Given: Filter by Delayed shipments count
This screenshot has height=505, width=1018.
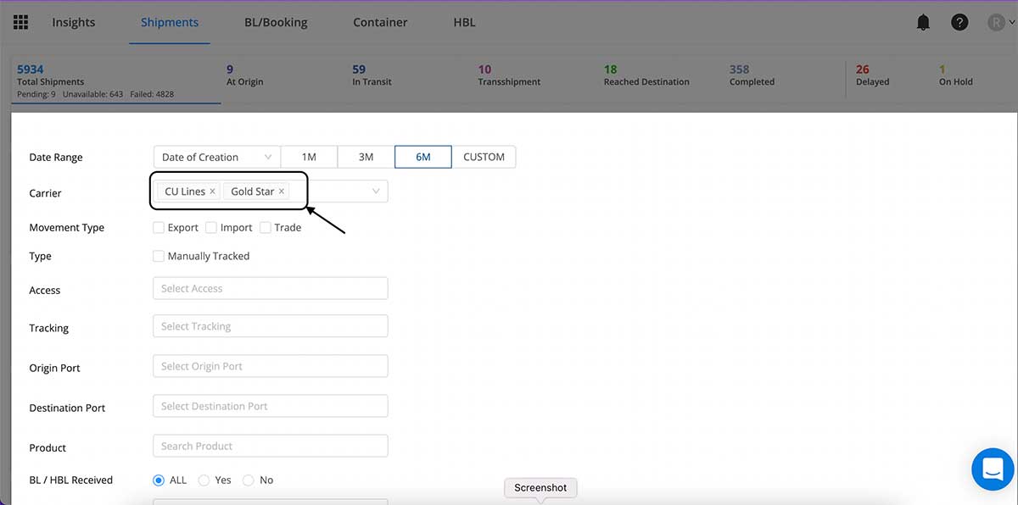Looking at the screenshot, I should (x=872, y=75).
